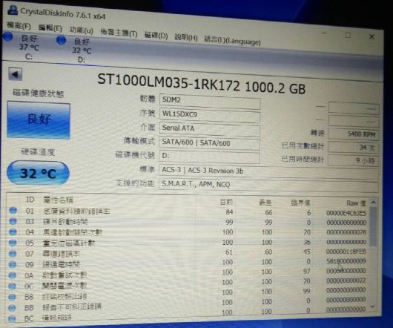Click the serial number field WL15DXC9
This screenshot has height=328, width=393.
[x=210, y=115]
